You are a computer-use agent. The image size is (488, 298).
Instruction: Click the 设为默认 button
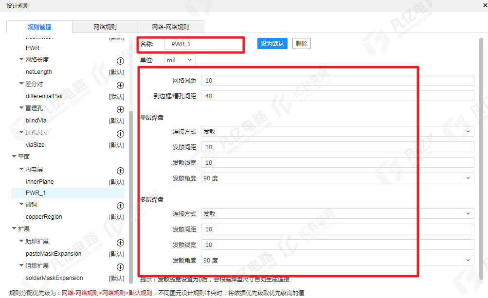click(x=272, y=44)
